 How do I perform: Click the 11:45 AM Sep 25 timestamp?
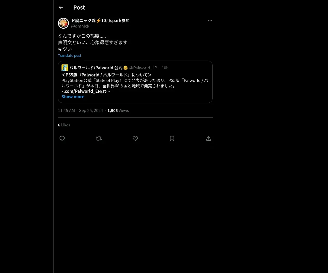click(x=80, y=110)
